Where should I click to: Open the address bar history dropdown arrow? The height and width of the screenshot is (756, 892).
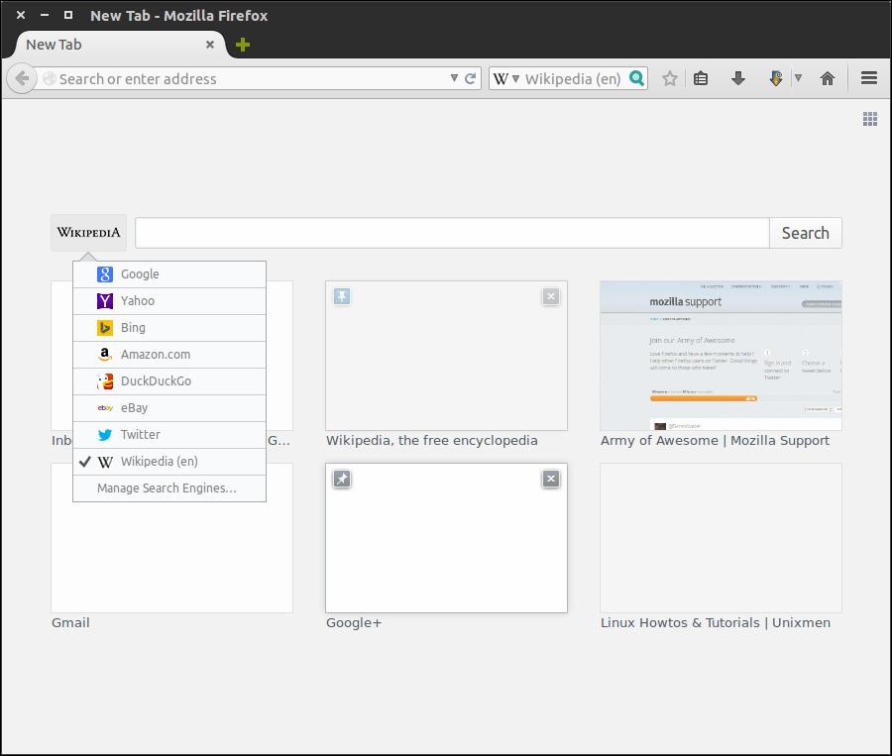pos(454,78)
